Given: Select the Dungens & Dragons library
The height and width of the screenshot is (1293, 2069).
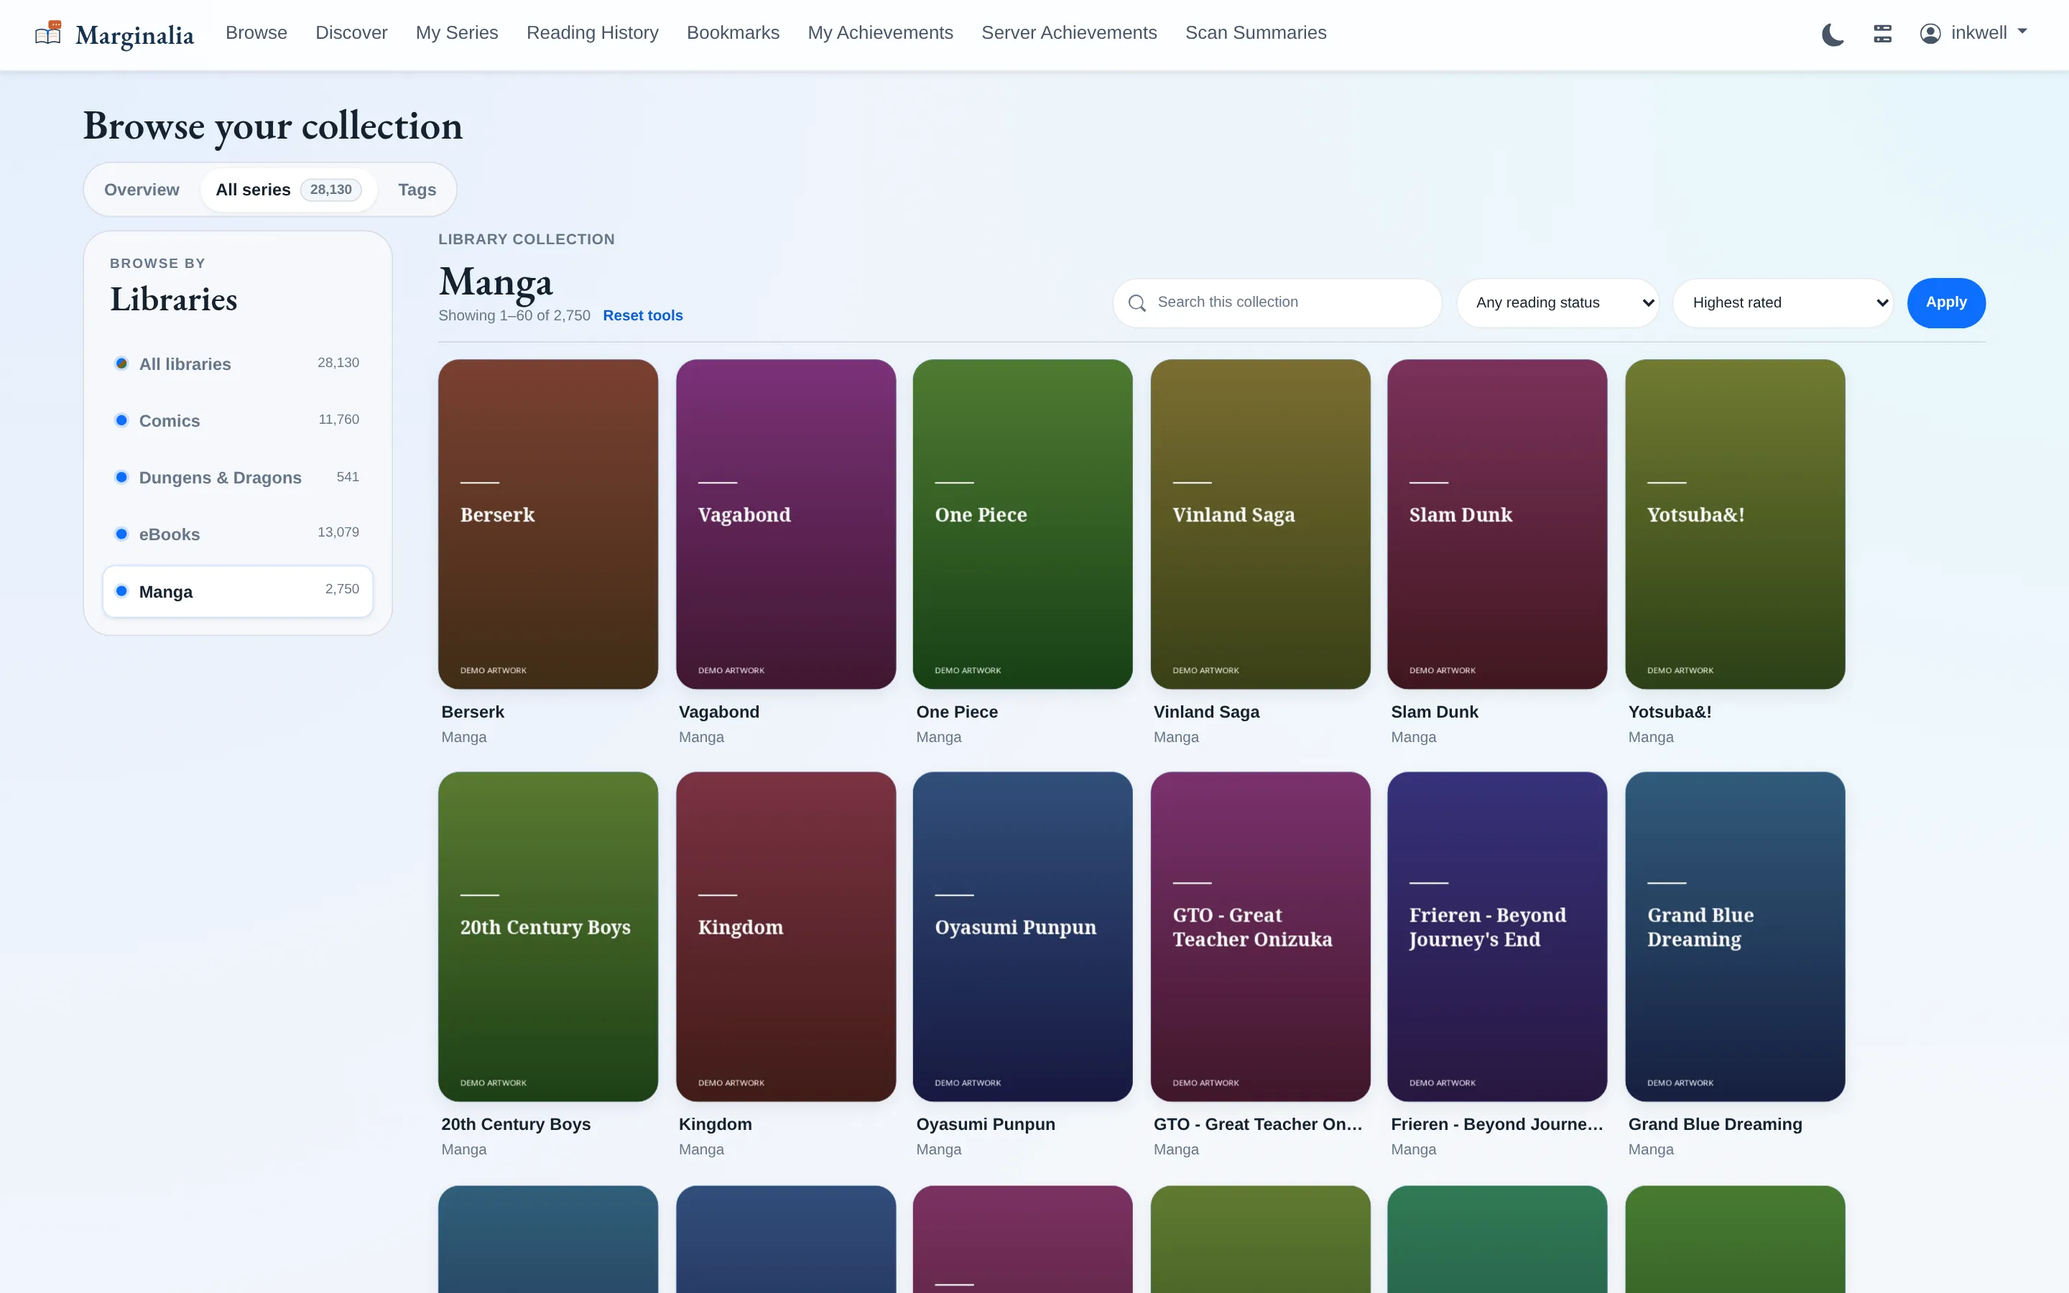Looking at the screenshot, I should [x=238, y=477].
